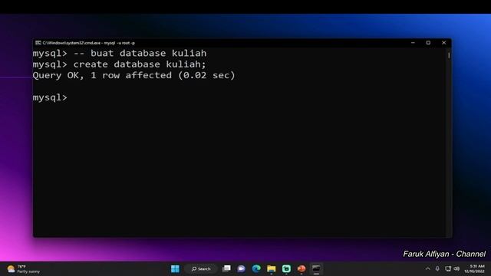Open the clock and date panel

tap(474, 269)
